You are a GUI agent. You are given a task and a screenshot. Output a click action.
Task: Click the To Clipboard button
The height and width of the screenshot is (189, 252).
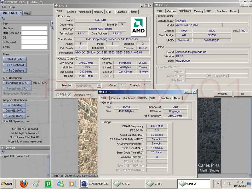click(15, 65)
